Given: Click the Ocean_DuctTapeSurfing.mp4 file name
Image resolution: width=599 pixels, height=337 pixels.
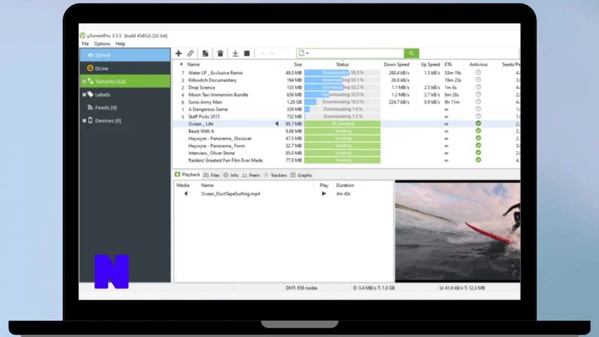Looking at the screenshot, I should click(230, 194).
